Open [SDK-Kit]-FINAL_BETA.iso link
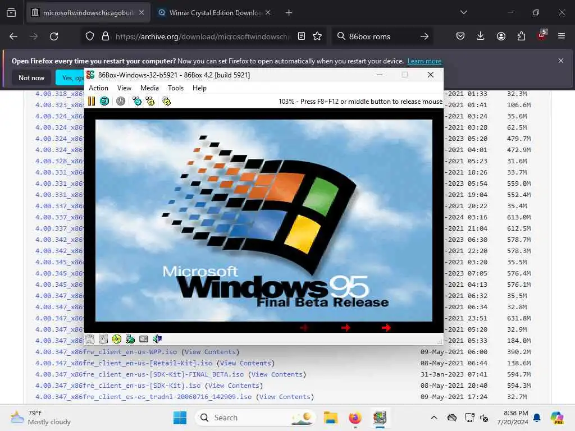This screenshot has height=431, width=575. 139,374
